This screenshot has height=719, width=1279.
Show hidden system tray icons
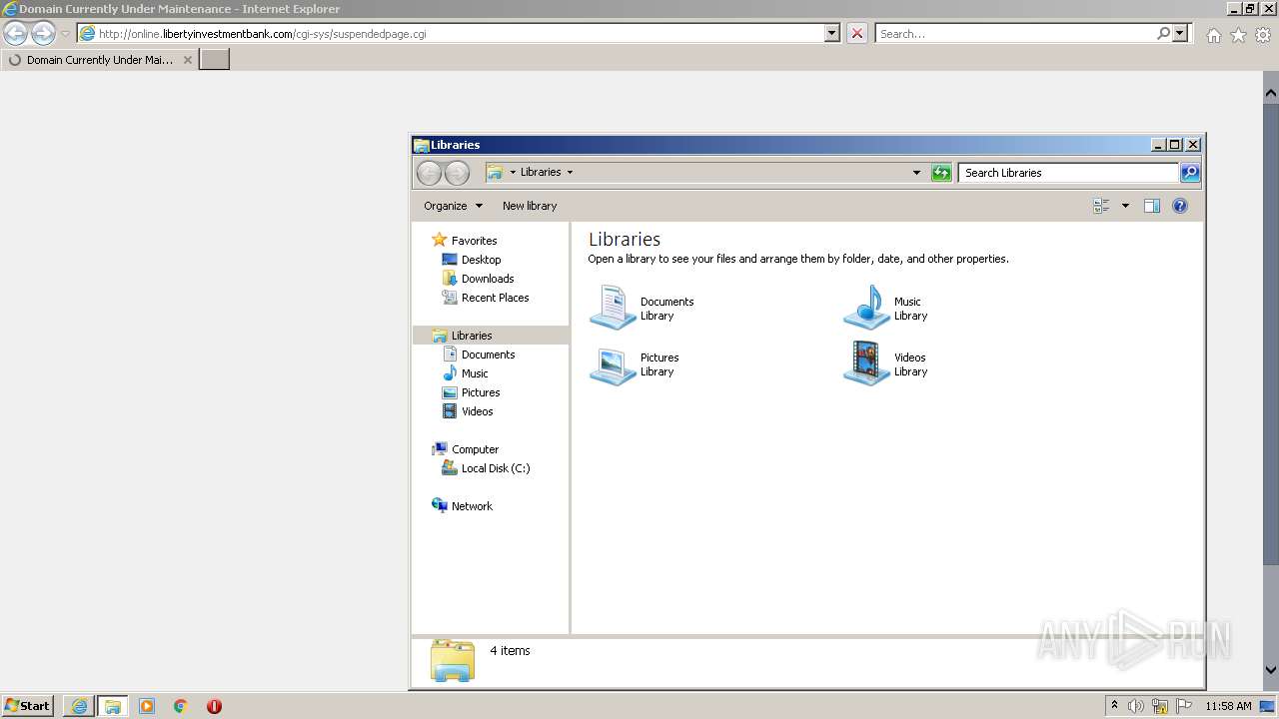pos(1114,706)
